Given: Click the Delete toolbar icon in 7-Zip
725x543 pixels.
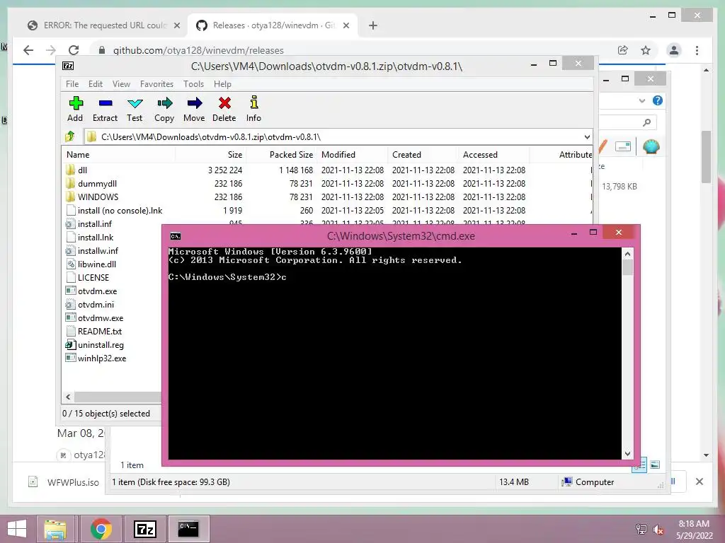Looking at the screenshot, I should [x=224, y=109].
